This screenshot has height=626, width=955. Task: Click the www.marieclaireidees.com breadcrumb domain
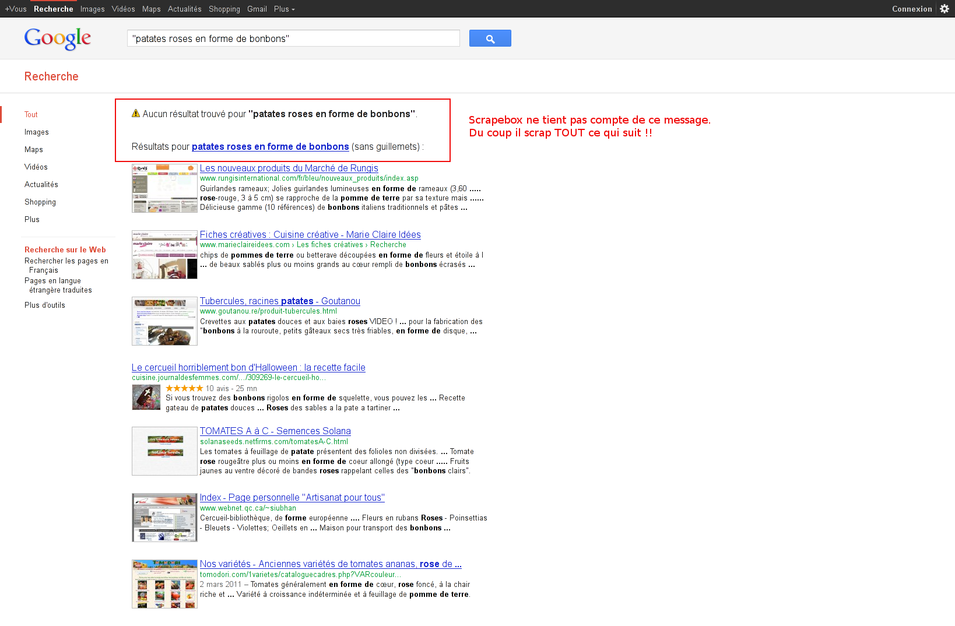coord(245,245)
